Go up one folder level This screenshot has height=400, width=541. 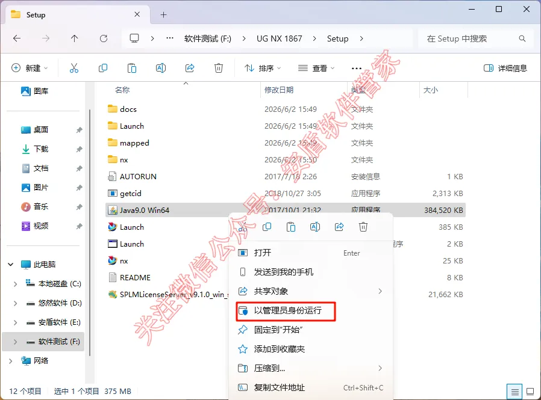tap(74, 38)
